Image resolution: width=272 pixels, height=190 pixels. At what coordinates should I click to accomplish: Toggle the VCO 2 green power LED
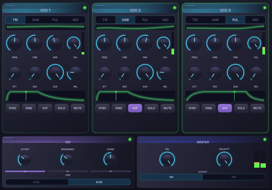(x=174, y=8)
